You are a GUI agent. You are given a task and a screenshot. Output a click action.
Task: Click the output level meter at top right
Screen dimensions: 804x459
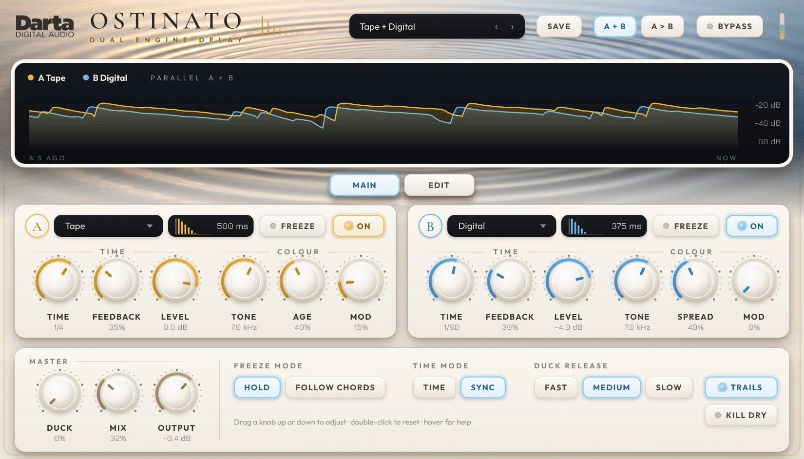pos(782,26)
